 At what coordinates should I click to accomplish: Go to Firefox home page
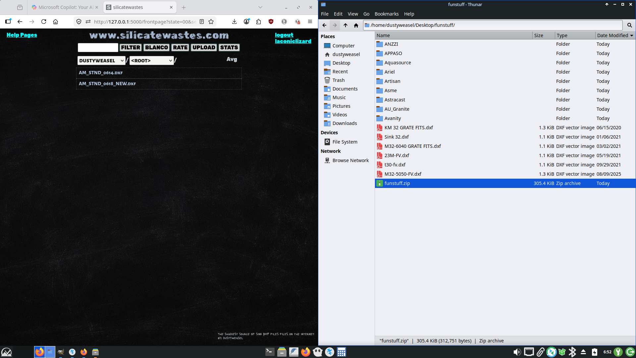point(56,22)
